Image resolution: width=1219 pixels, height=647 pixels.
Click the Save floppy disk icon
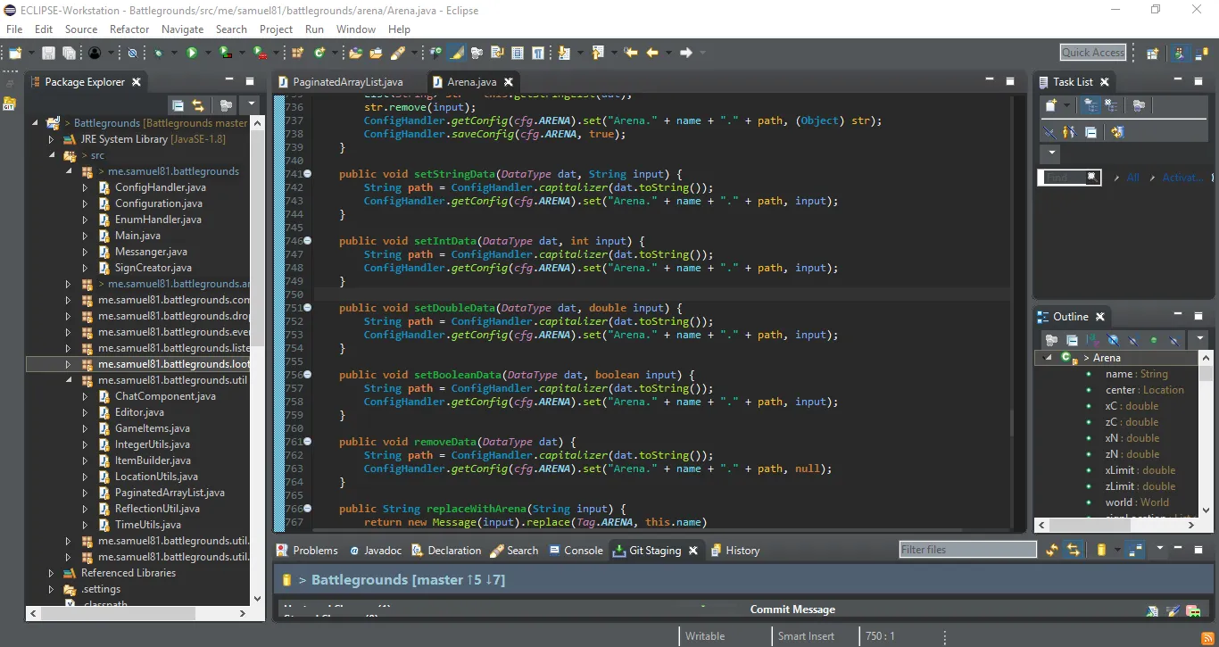click(48, 53)
